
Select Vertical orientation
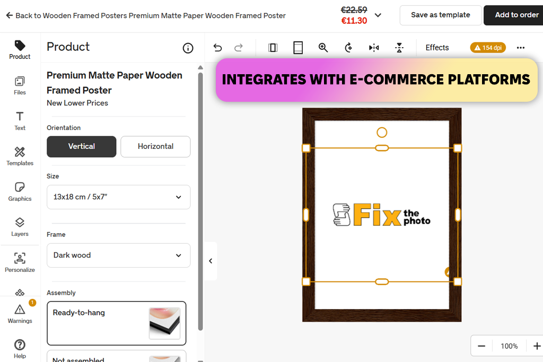[81, 146]
